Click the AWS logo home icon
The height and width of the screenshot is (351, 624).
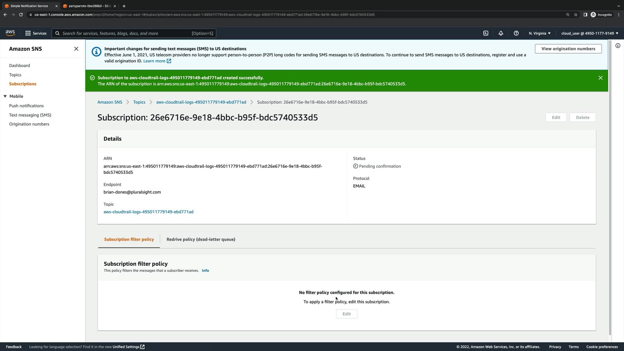click(10, 33)
